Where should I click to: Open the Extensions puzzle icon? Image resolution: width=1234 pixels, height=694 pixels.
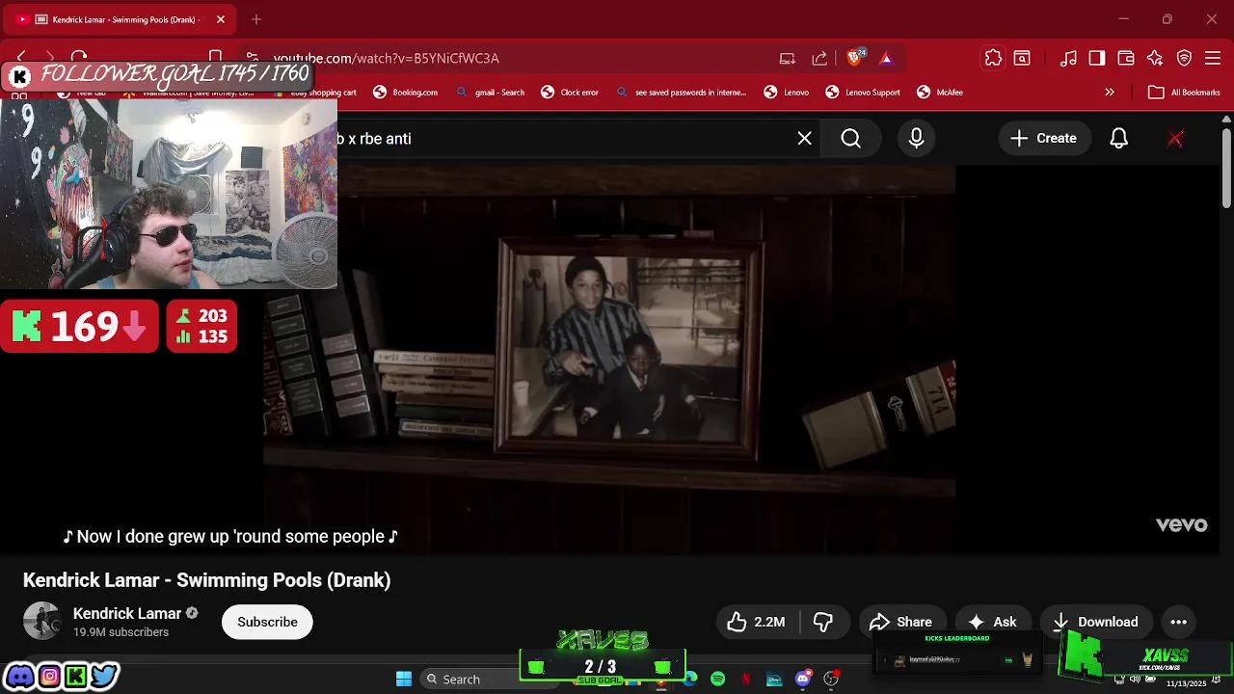coord(993,58)
